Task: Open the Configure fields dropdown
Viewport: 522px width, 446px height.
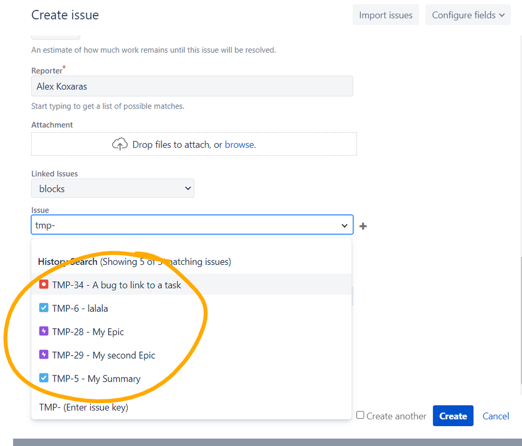Action: (x=468, y=15)
